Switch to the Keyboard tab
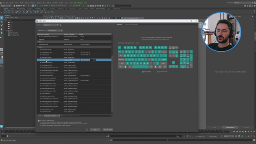The height and width of the screenshot is (144, 256). click(x=120, y=25)
